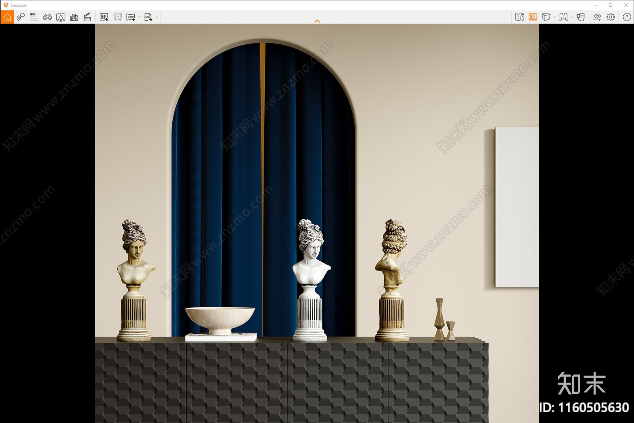Enable the VR headset mode
This screenshot has width=634, height=423.
581,17
